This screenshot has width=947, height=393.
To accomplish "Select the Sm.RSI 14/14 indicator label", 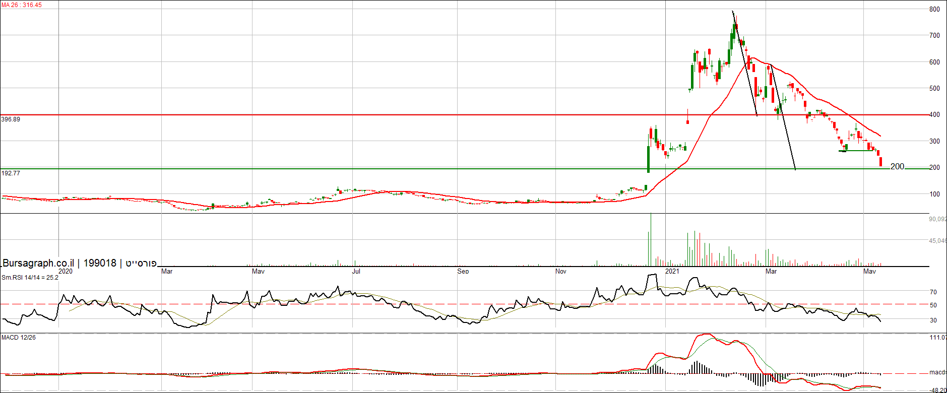I will [x=30, y=278].
